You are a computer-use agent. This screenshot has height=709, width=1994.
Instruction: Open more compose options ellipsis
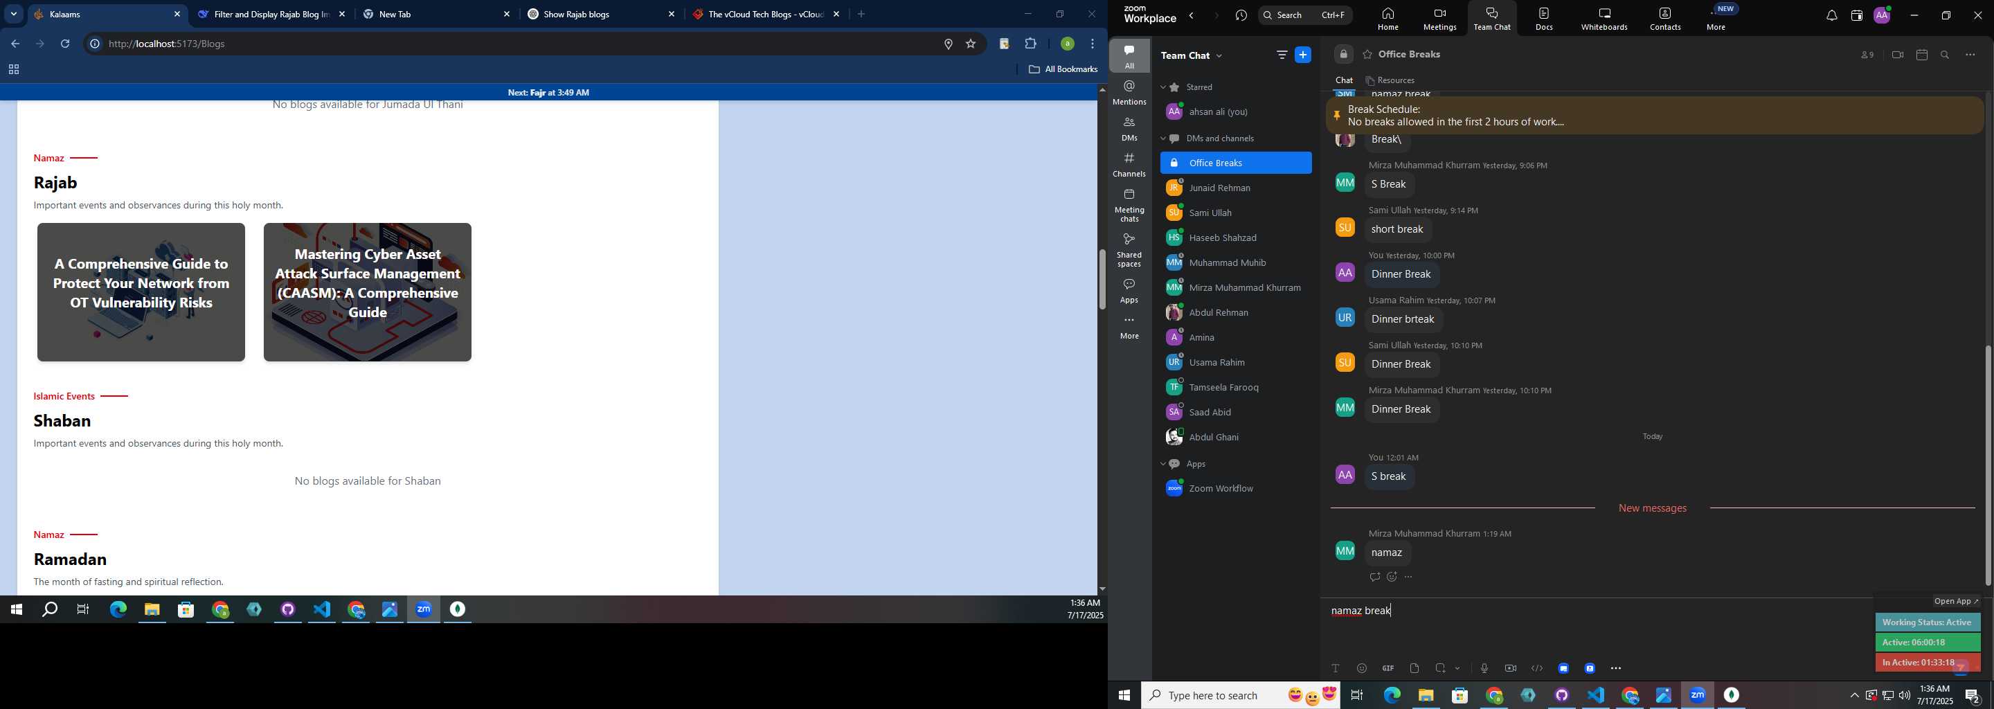click(x=1615, y=668)
